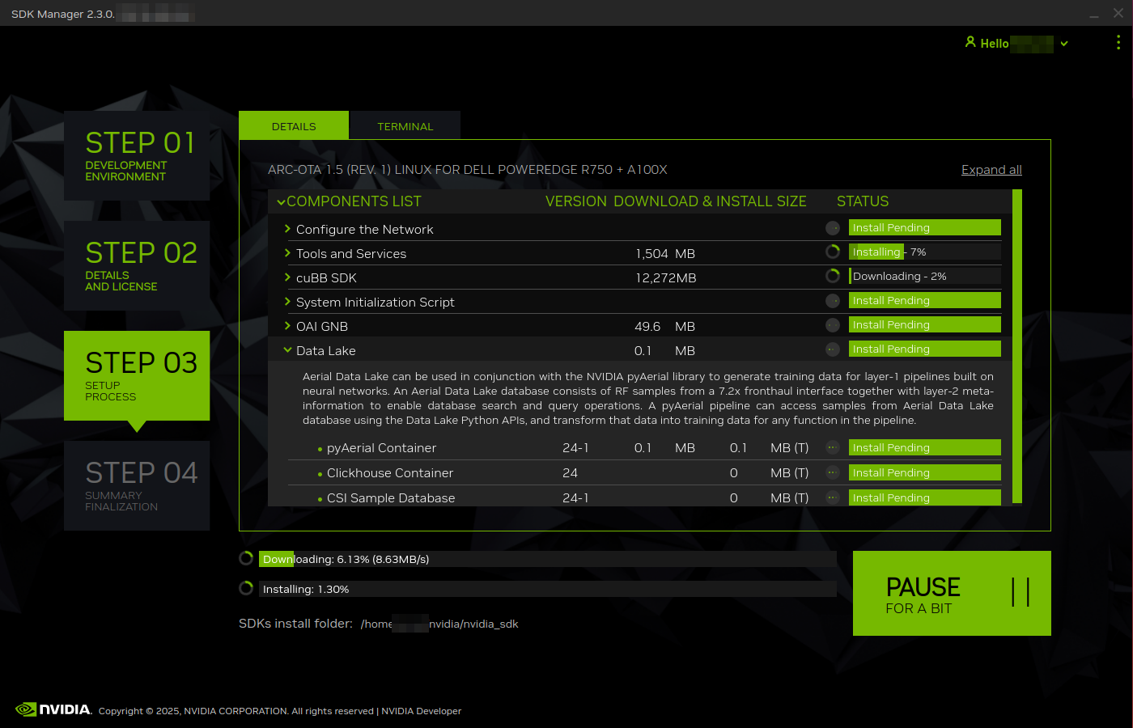Click Install Pending status for Configure the Network
The width and height of the screenshot is (1133, 728).
[925, 227]
